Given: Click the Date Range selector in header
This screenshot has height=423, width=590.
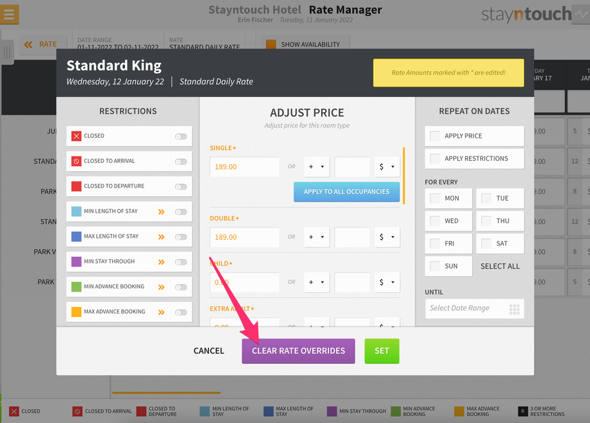Looking at the screenshot, I should pyautogui.click(x=118, y=43).
